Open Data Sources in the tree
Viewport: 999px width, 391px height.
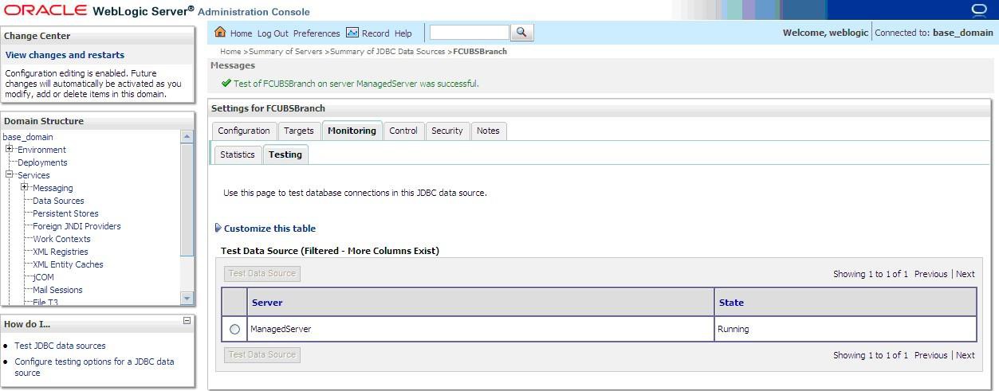click(58, 201)
